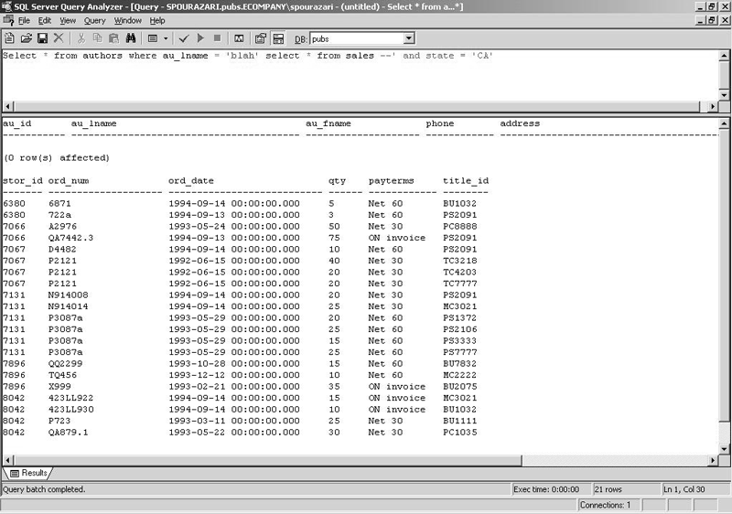This screenshot has height=514, width=732.
Task: Click query editor scroll down arrow
Action: 724,95
